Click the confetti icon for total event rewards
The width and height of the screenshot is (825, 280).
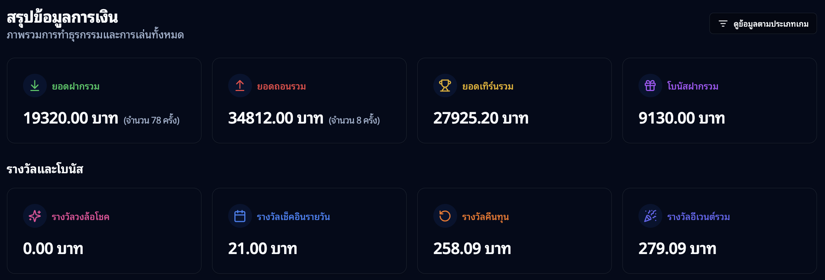650,216
